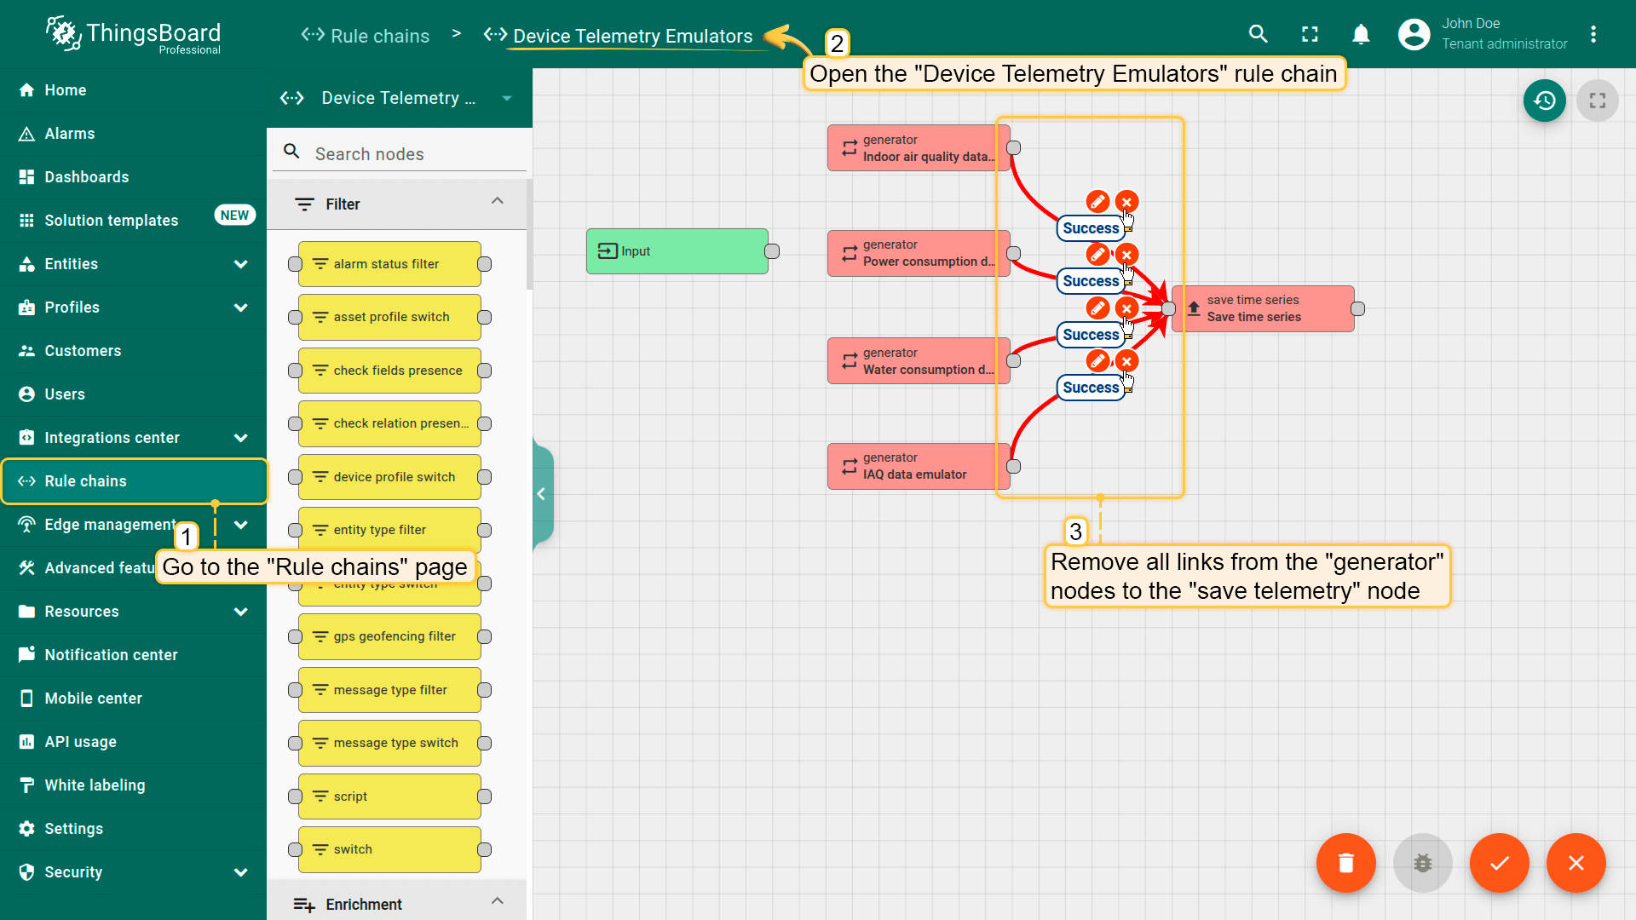Click the search magnifier in top bar
The height and width of the screenshot is (920, 1636).
pos(1258,34)
